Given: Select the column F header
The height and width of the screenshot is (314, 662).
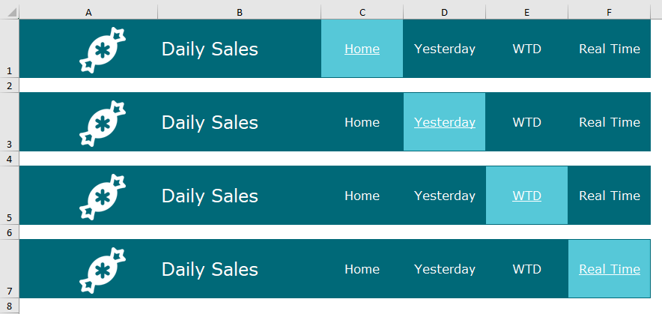Looking at the screenshot, I should (x=609, y=13).
